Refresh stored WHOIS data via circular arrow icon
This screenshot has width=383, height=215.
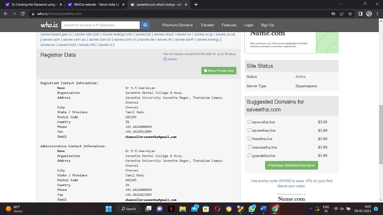[x=165, y=59]
